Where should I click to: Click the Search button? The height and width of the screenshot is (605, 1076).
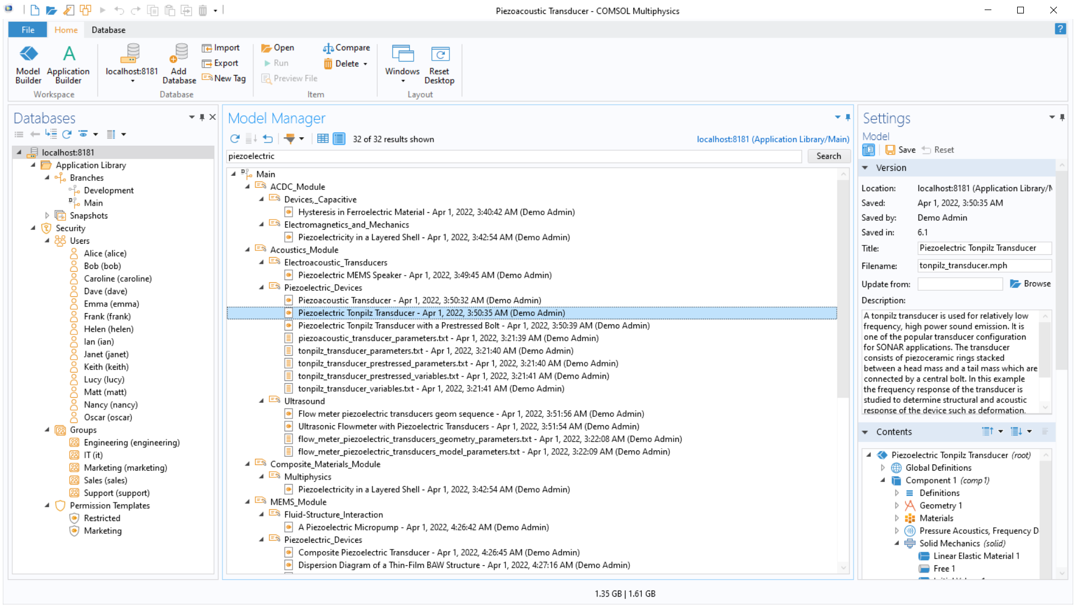coord(828,156)
